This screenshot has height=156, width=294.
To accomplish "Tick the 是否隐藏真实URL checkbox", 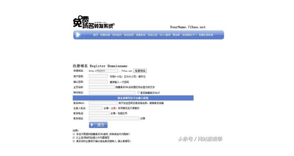I will 138,92.
